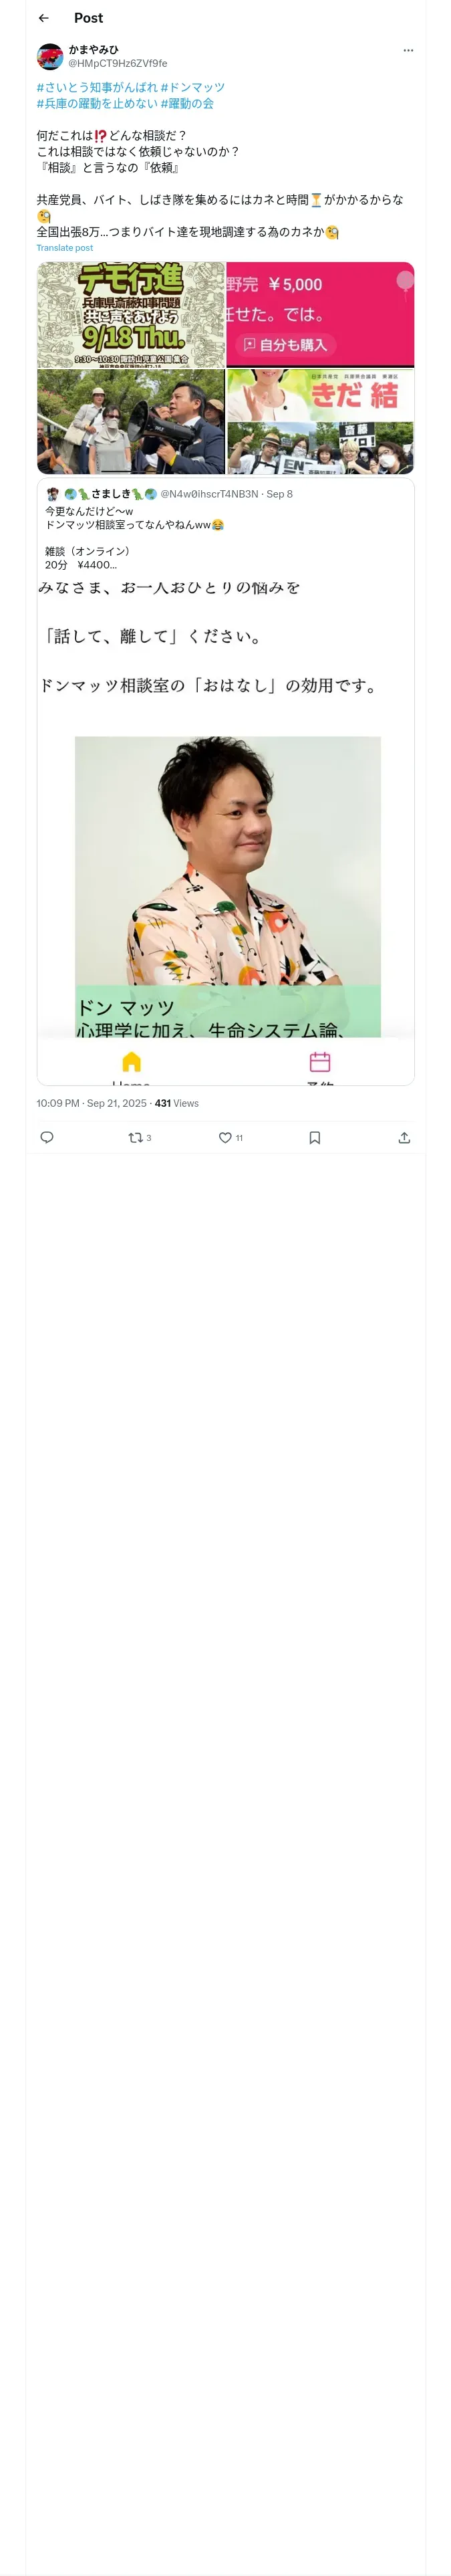Click the share upload icon

(x=404, y=1137)
